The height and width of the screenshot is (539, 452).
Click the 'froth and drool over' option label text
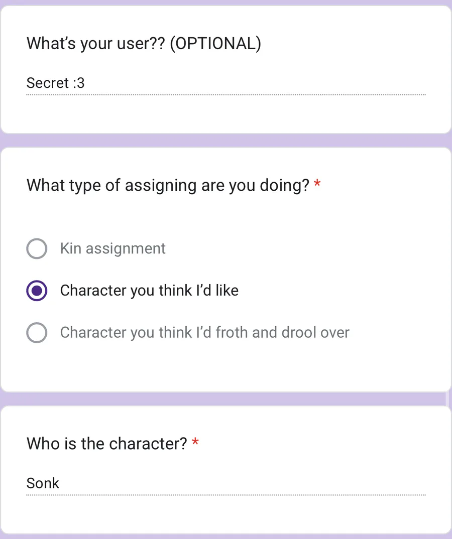(x=205, y=332)
